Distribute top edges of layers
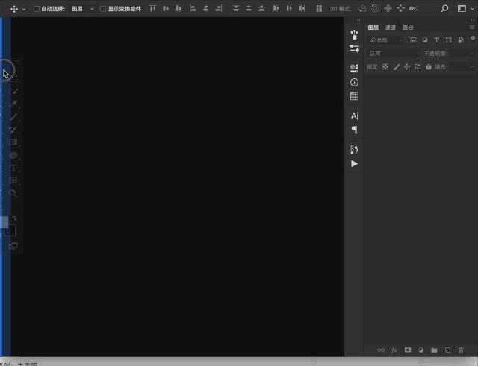478x366 pixels. (236, 8)
